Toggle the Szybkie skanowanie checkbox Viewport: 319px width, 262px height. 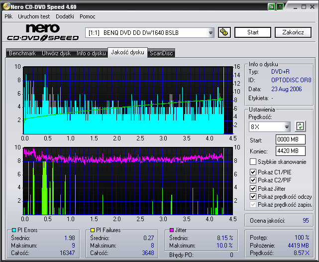(x=253, y=162)
